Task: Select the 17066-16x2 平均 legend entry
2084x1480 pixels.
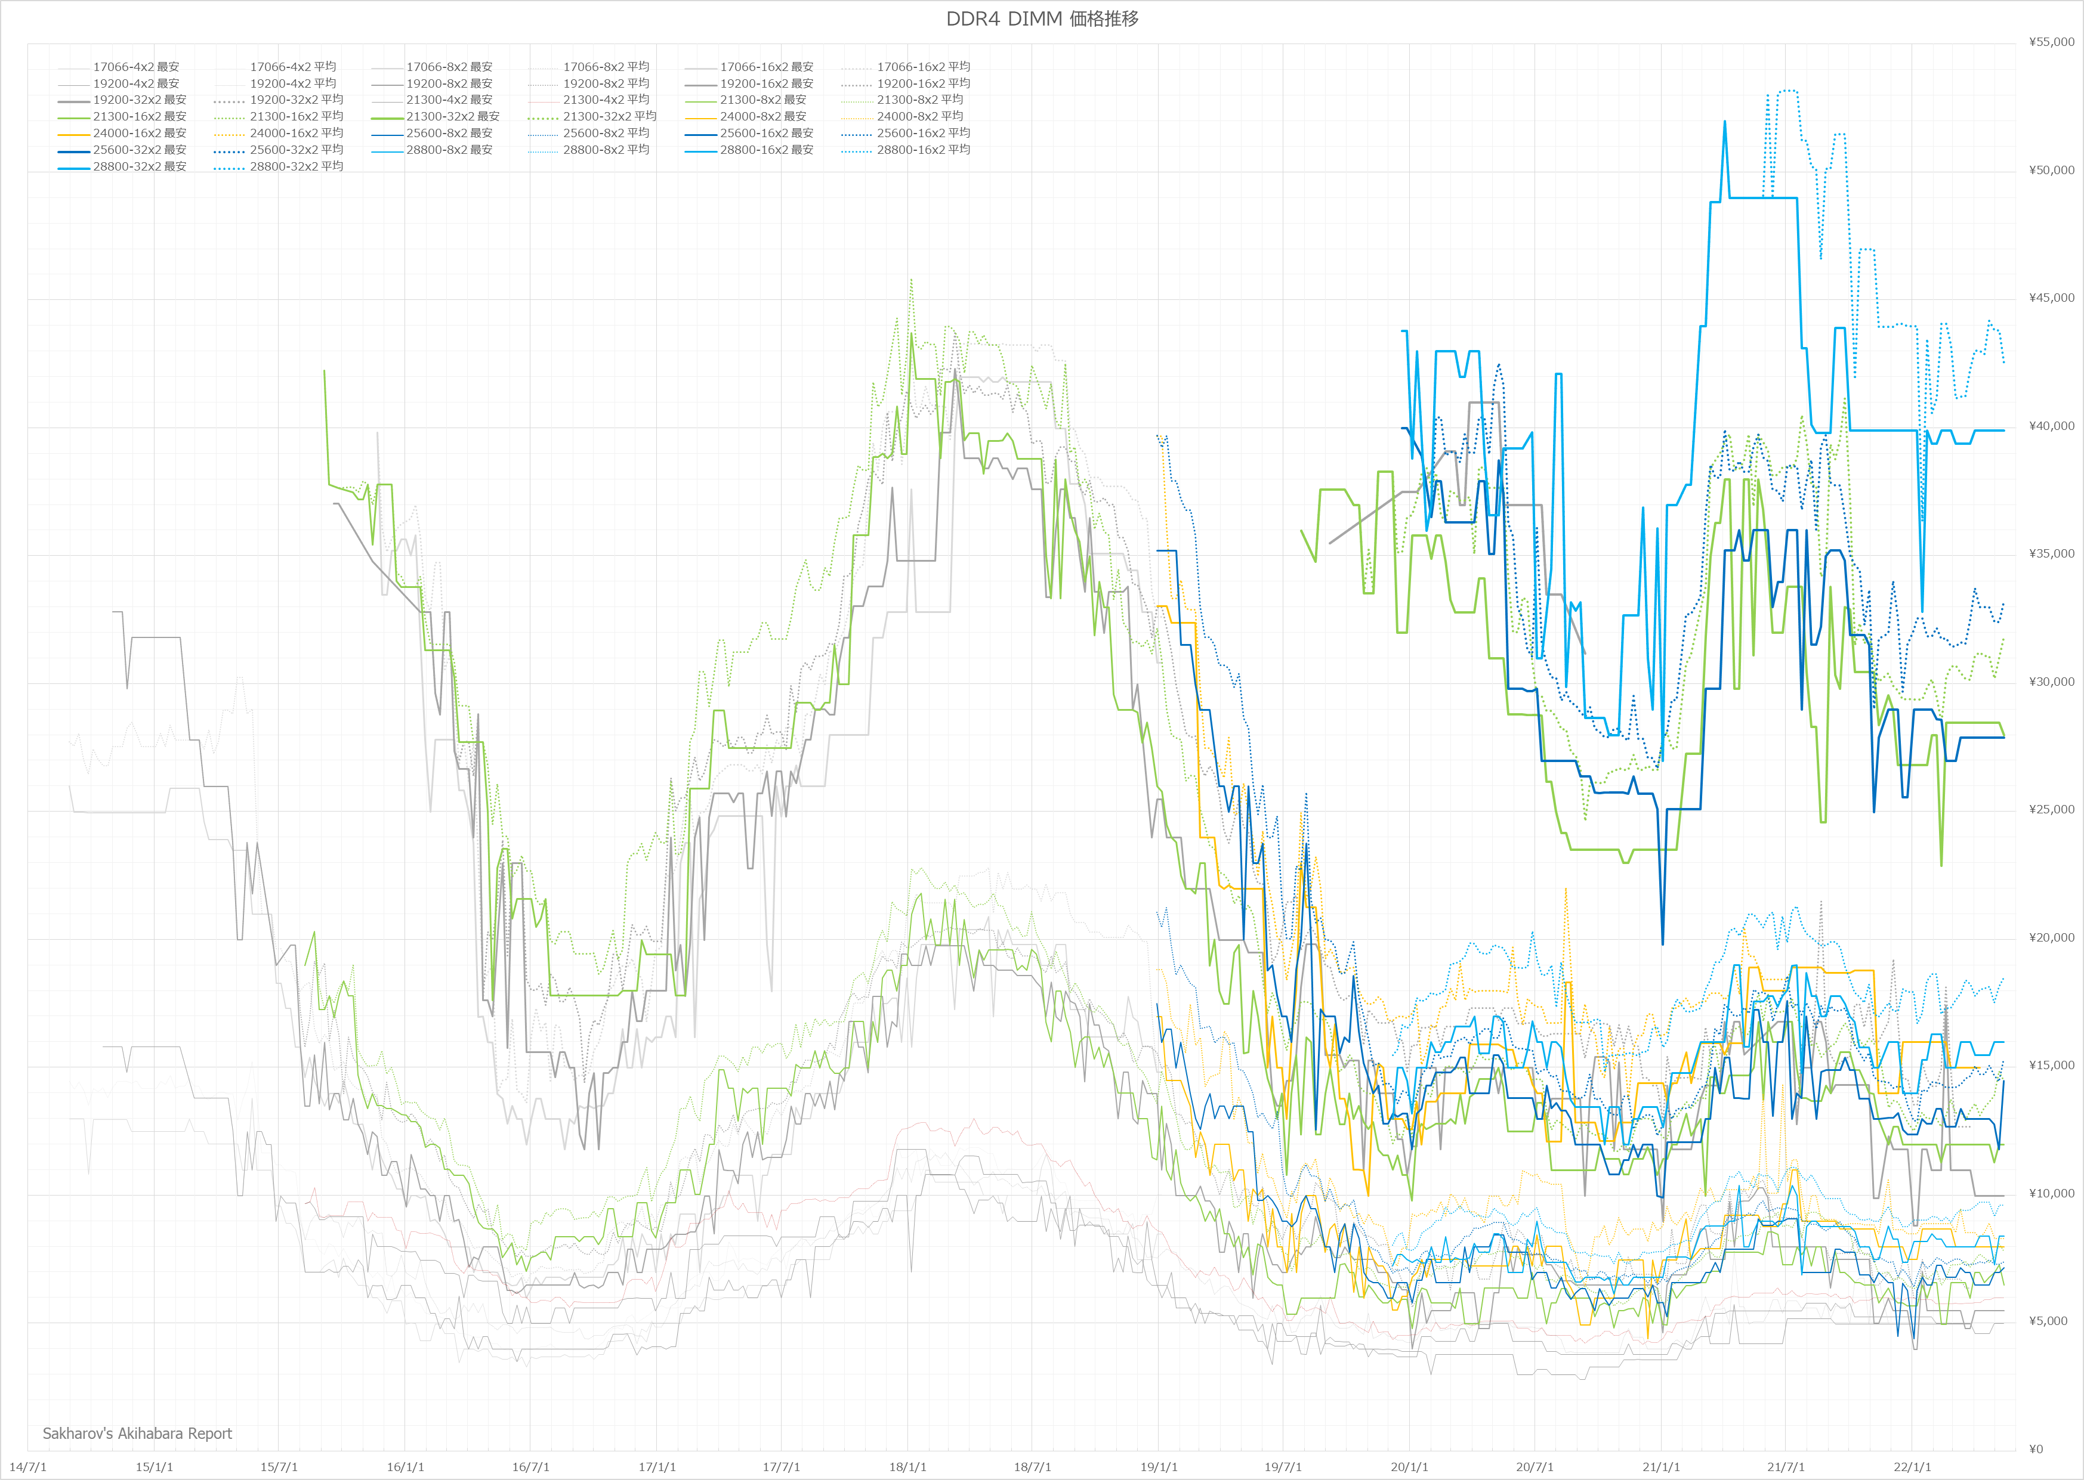Action: [x=922, y=67]
